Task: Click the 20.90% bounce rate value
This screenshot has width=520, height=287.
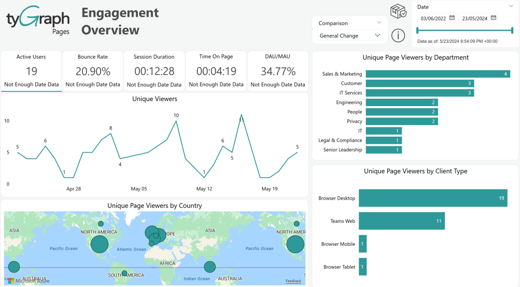Action: [x=93, y=71]
